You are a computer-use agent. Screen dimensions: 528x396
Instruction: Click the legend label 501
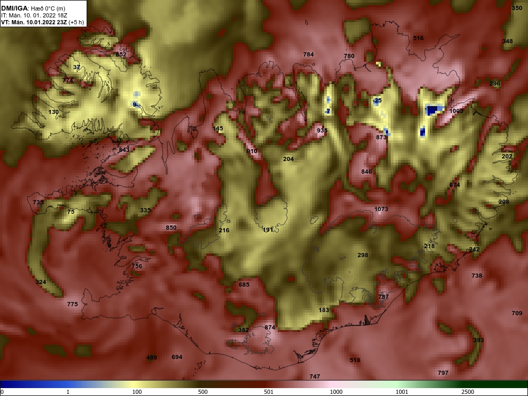268,392
